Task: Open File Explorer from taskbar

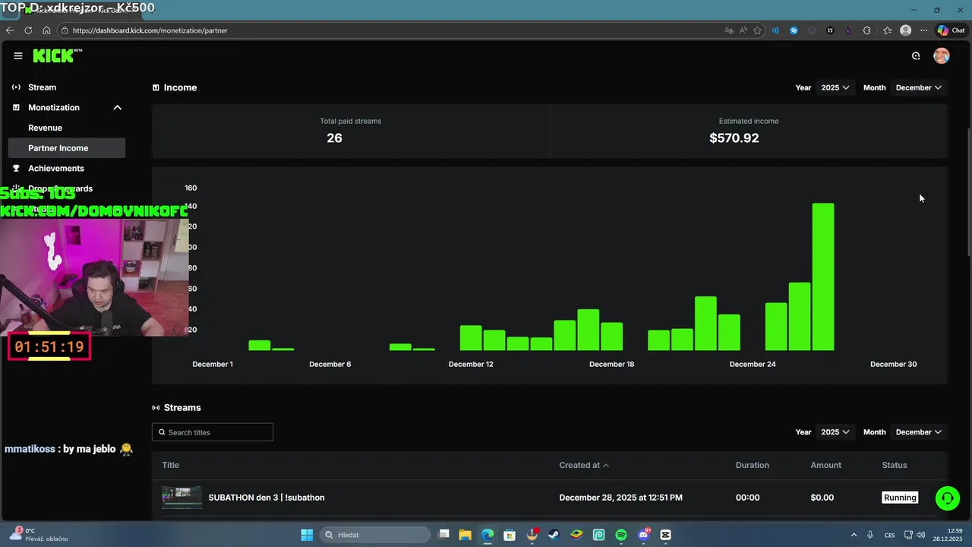Action: 465,535
